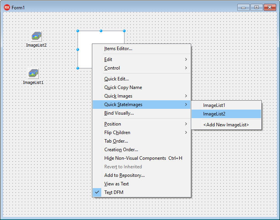The height and width of the screenshot is (220, 280).
Task: Expand the Edit submenu
Action: point(142,59)
